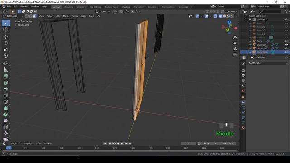Activate the Scale tool

tap(5, 49)
